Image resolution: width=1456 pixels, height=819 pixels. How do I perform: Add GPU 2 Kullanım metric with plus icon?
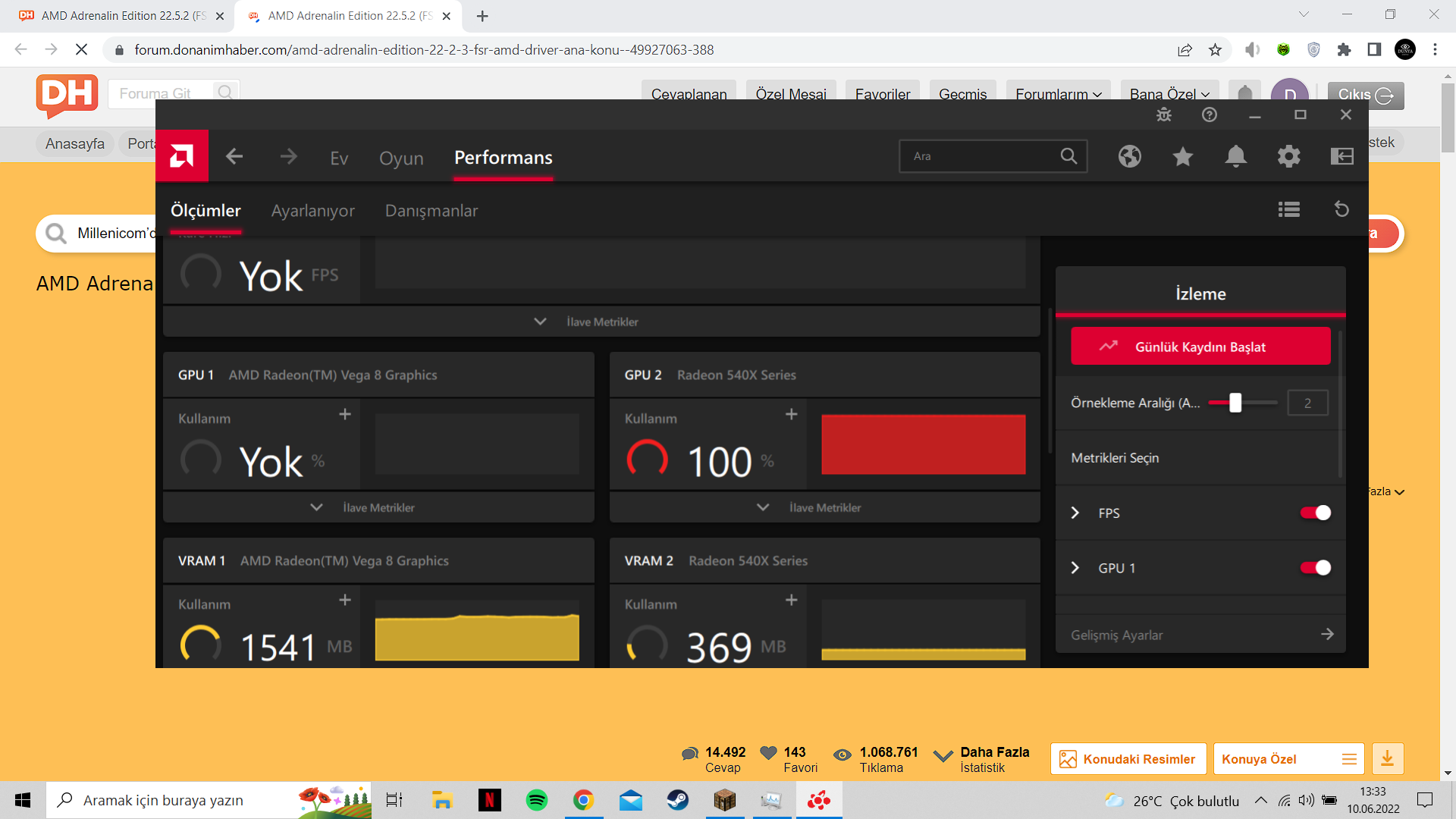coord(792,414)
